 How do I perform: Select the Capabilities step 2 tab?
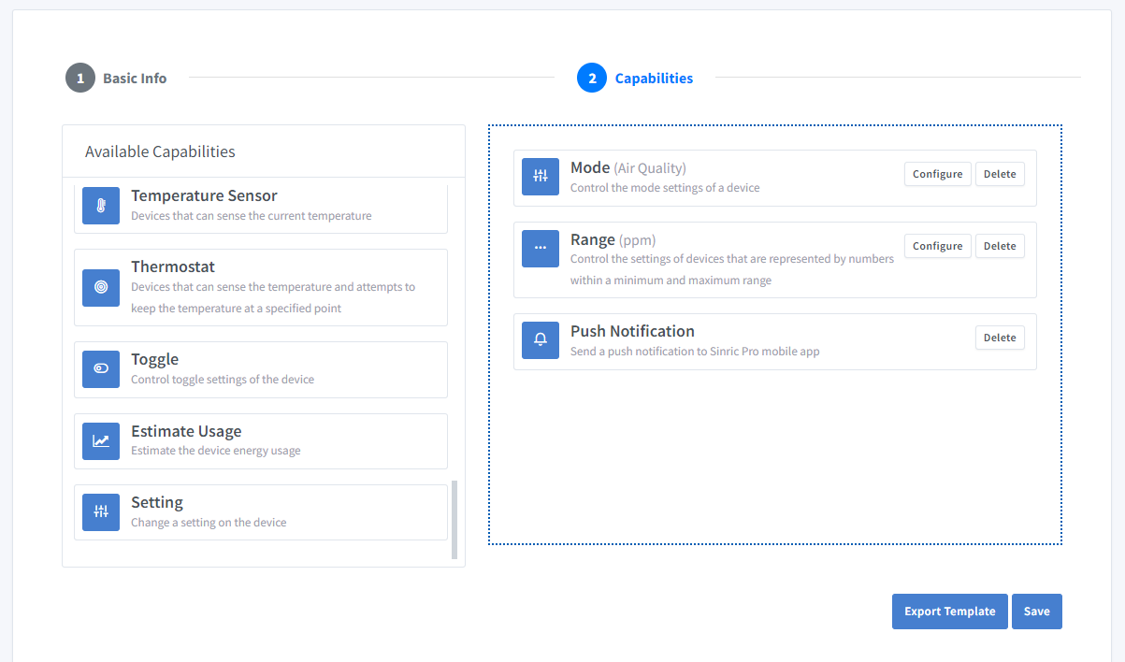(636, 79)
